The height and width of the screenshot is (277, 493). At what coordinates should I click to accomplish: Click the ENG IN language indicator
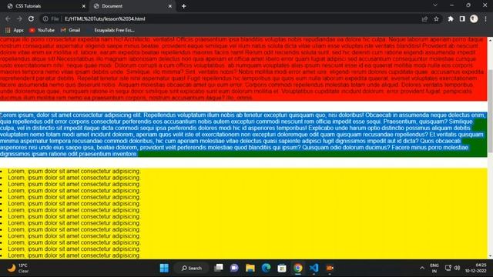click(434, 268)
